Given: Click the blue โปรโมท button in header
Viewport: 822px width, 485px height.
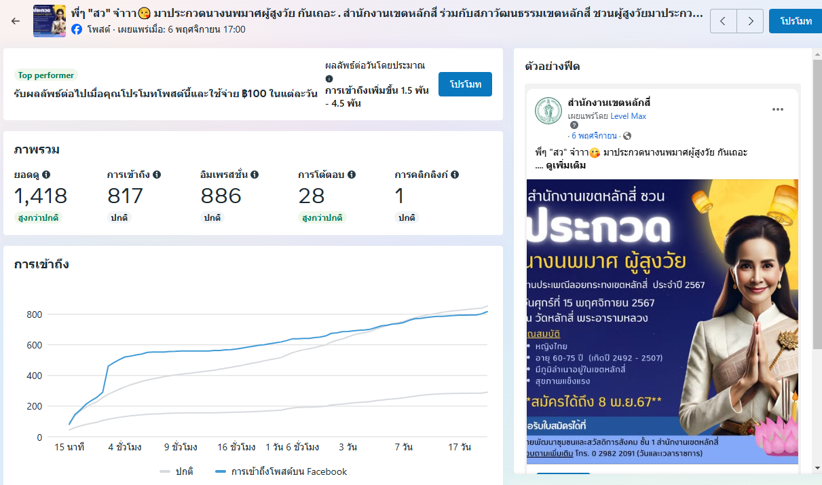Looking at the screenshot, I should click(796, 21).
